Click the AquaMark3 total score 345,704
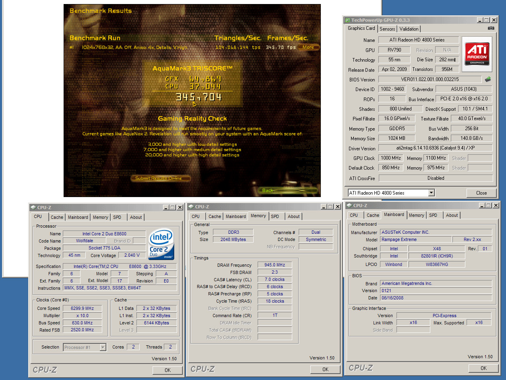The height and width of the screenshot is (380, 506). pyautogui.click(x=198, y=97)
